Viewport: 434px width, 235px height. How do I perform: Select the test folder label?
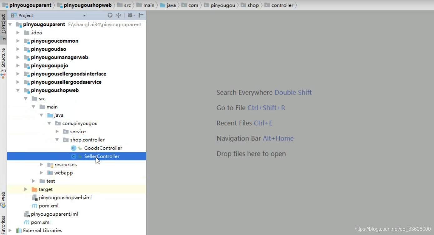point(51,181)
